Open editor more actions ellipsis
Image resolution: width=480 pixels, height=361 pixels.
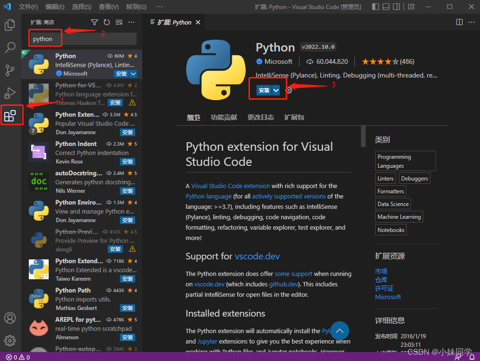pos(471,22)
